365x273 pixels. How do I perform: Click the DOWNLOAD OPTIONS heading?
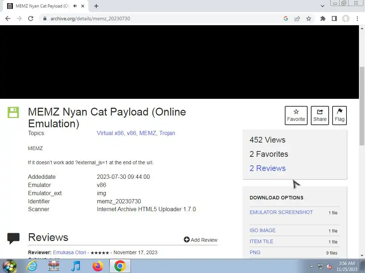point(276,198)
